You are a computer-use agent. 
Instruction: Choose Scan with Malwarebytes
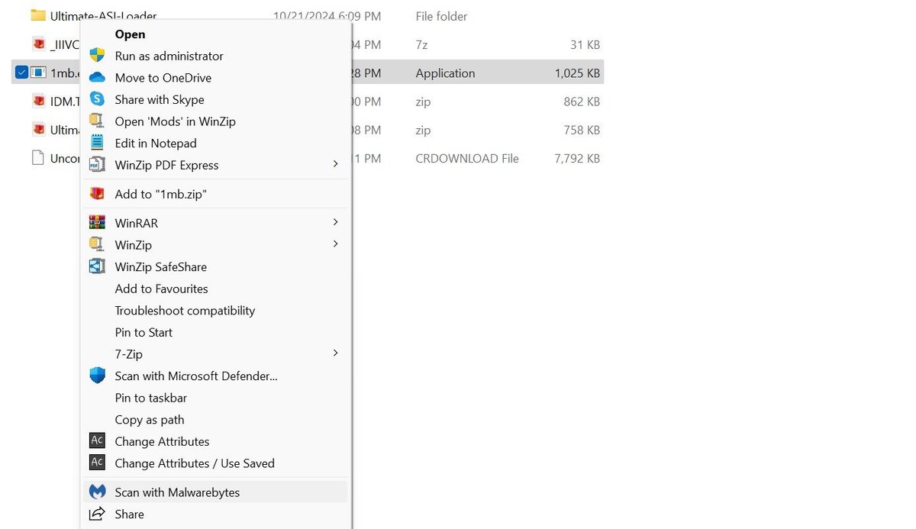(x=215, y=492)
